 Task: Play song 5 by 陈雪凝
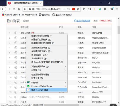16,53
